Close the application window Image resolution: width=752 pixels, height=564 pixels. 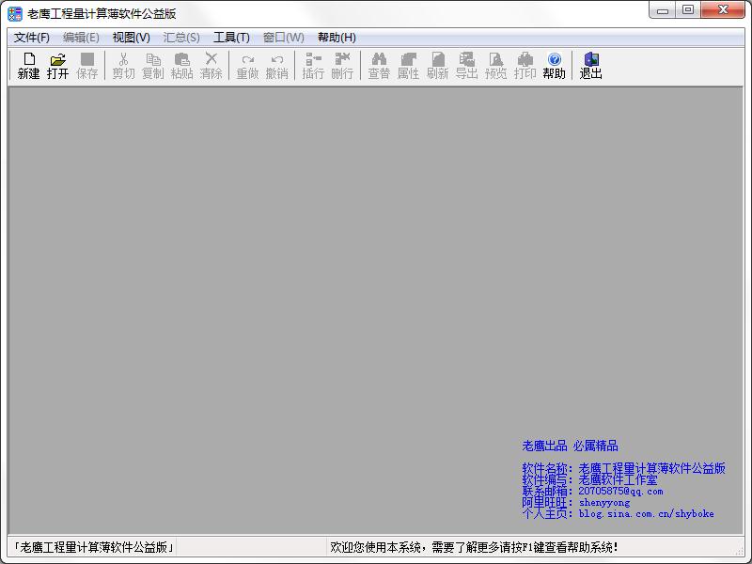[723, 10]
